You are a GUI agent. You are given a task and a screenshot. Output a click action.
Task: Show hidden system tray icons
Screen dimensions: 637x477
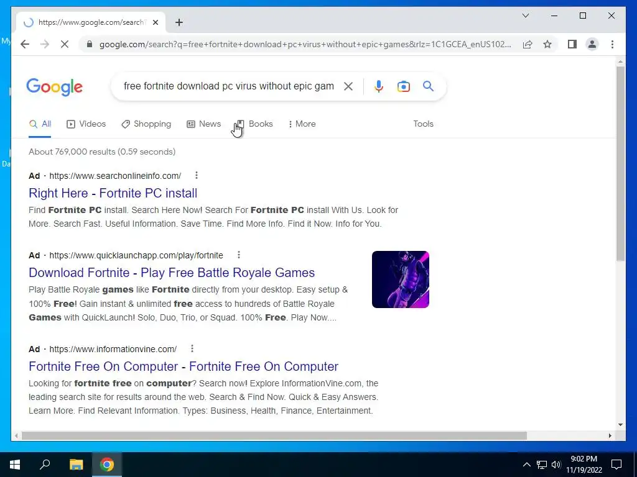(526, 465)
